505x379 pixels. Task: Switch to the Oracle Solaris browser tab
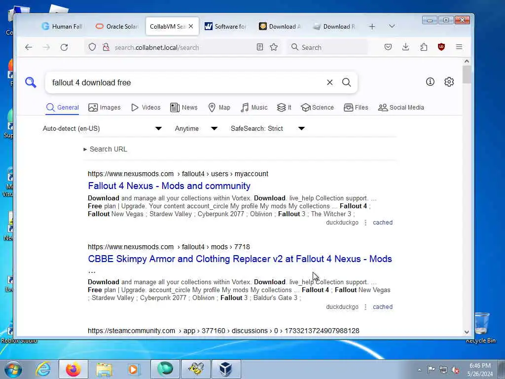(x=117, y=27)
